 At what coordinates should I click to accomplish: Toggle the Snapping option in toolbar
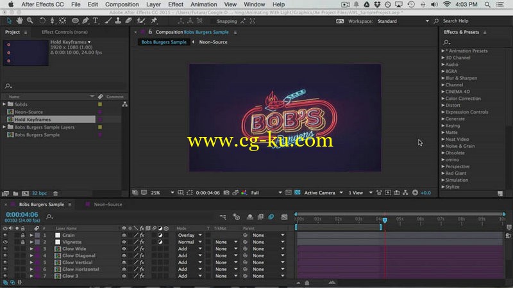226,21
